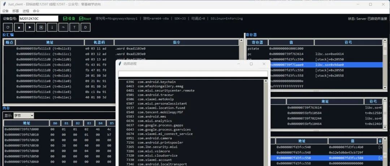
Task: Select stack row 0x0000007fd3fcc548
Action: pos(326,153)
